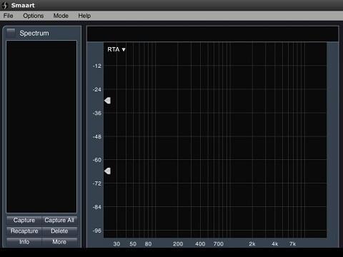This screenshot has width=343, height=257.
Task: Click the Recapture button
Action: pos(24,231)
